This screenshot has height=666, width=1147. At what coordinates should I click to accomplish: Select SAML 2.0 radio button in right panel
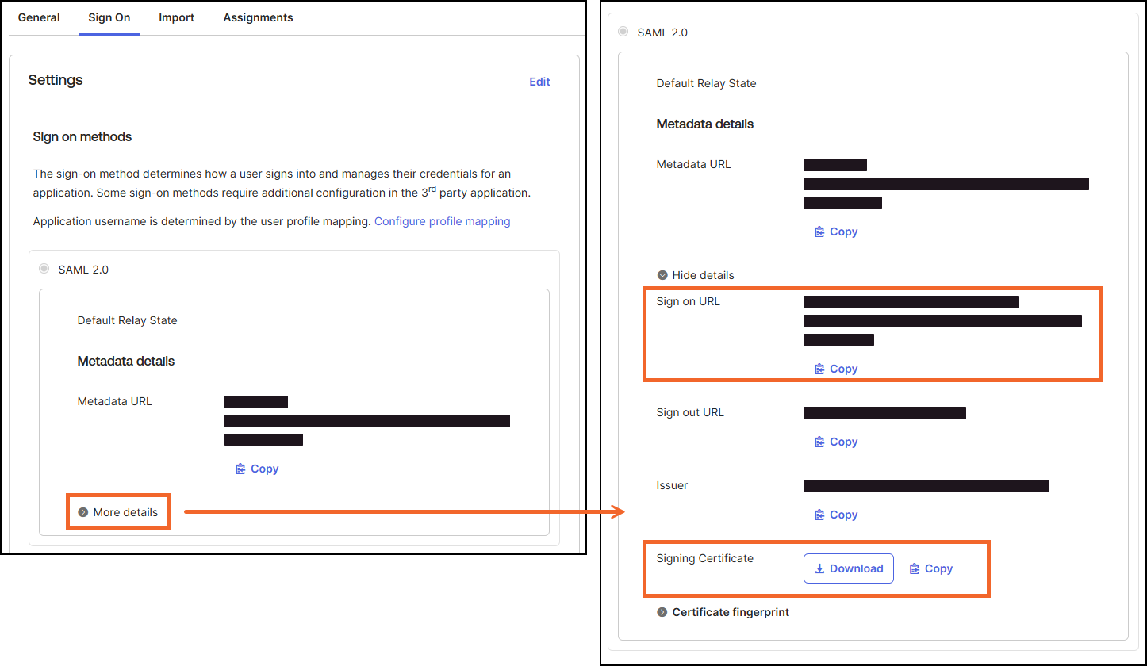coord(623,33)
